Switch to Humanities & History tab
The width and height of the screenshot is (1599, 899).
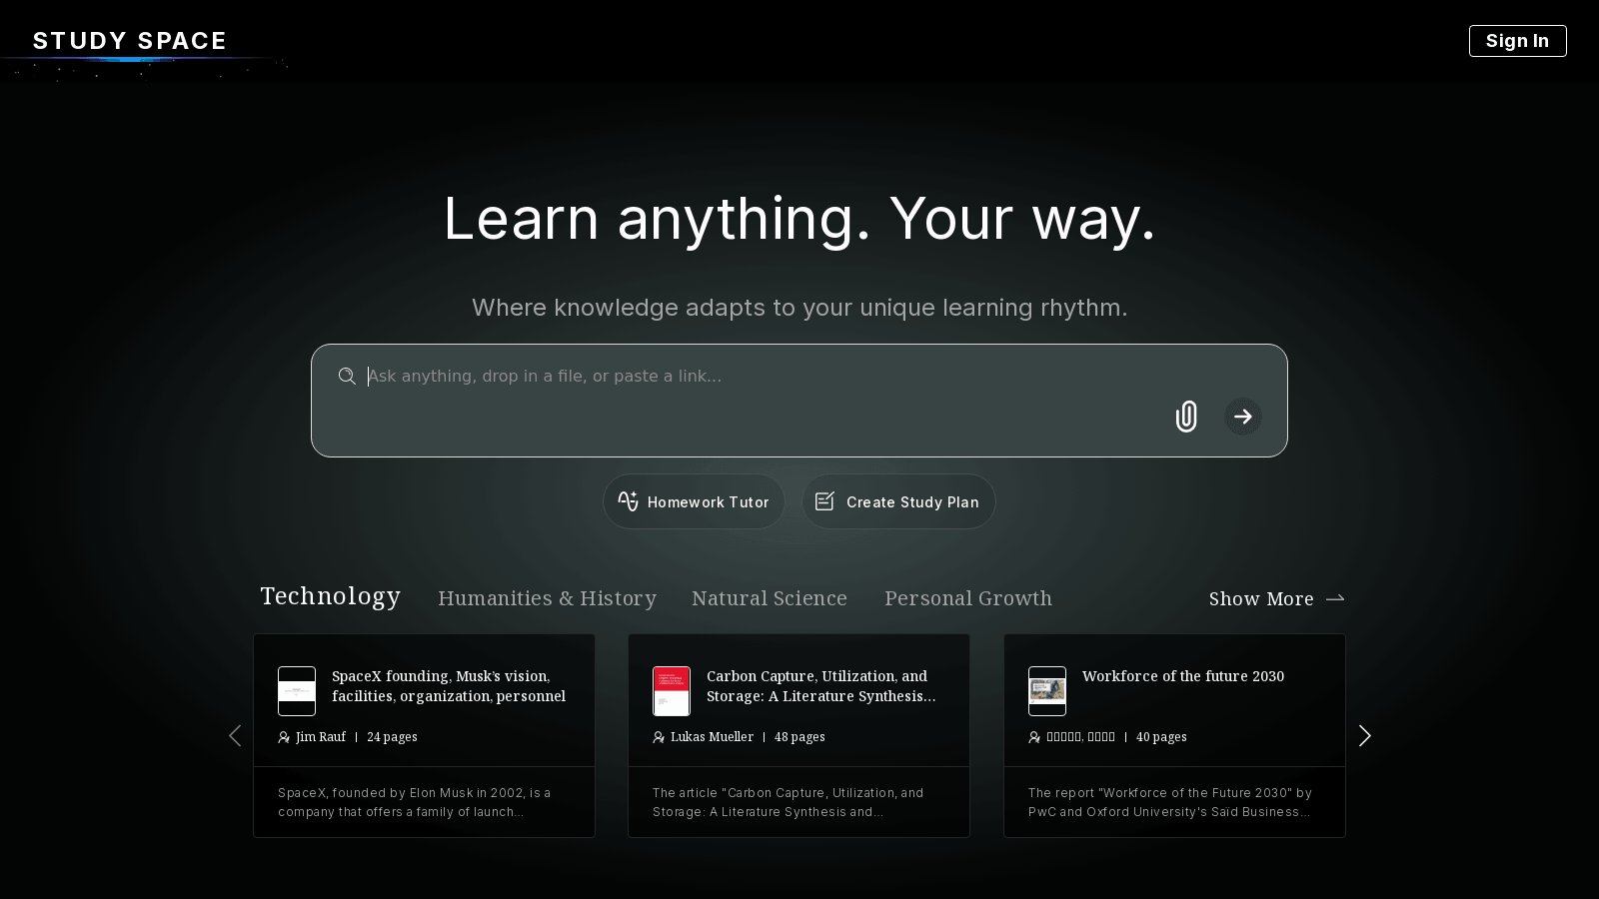pos(547,598)
